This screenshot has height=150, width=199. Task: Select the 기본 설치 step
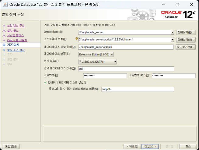pos(13,45)
